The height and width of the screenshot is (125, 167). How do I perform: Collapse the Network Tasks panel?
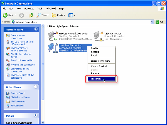(x=36, y=29)
